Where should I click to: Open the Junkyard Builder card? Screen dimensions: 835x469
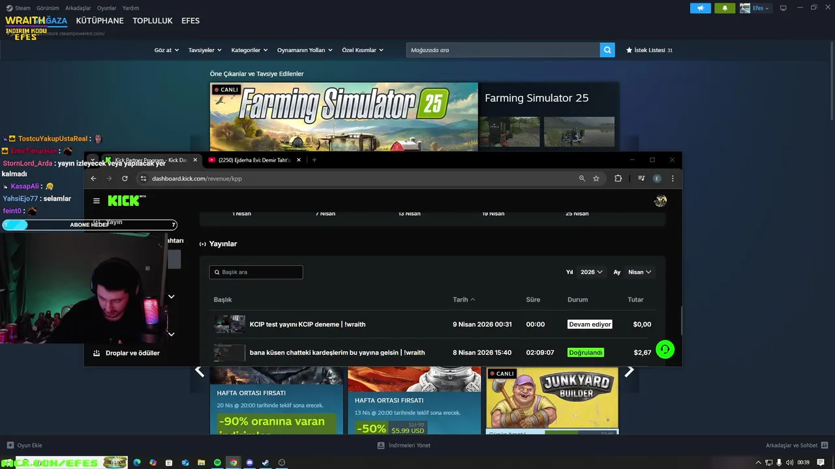[553, 400]
